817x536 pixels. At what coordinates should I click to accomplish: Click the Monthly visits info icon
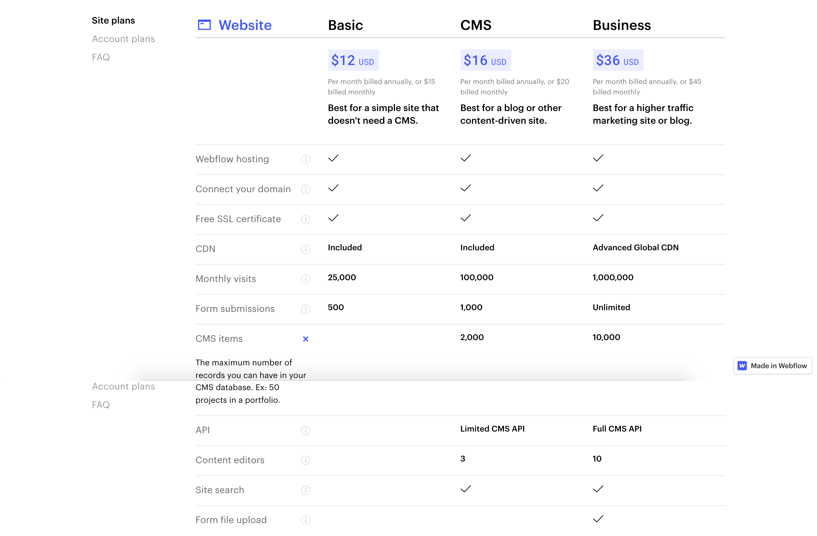(305, 279)
